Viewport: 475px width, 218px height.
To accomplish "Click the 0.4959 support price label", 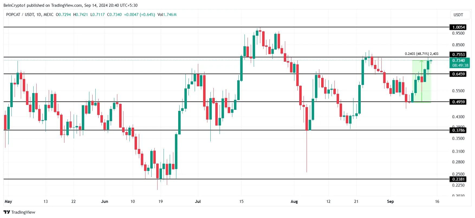I will point(458,102).
